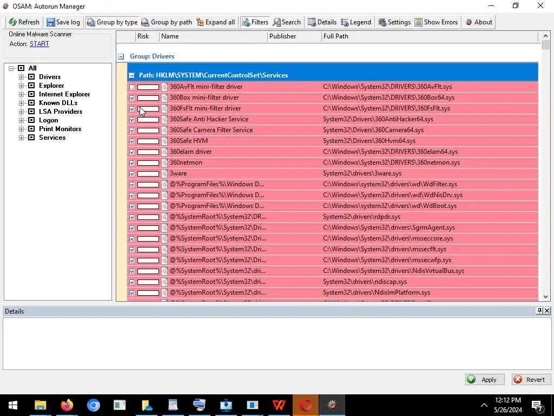The width and height of the screenshot is (554, 416).
Task: Collapse the All root tree node
Action: point(11,68)
